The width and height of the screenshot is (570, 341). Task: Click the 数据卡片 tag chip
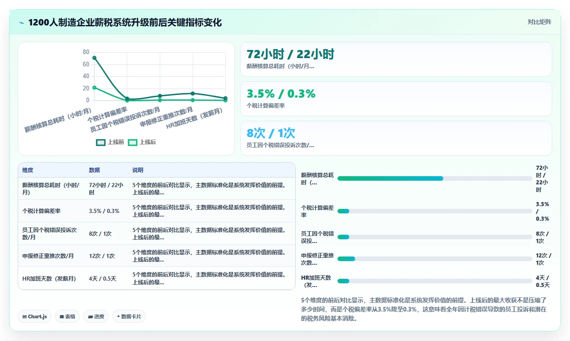129,316
